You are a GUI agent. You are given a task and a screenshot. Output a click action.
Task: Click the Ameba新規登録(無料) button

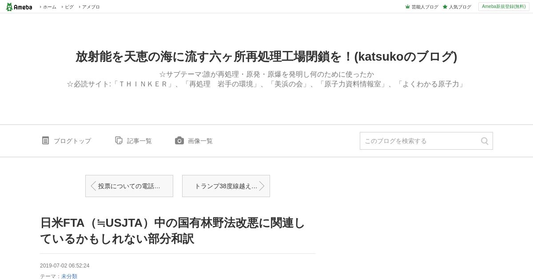tap(504, 7)
